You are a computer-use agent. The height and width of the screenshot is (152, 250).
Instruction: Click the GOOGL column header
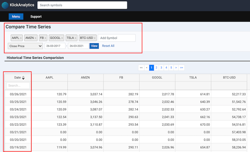click(x=157, y=78)
